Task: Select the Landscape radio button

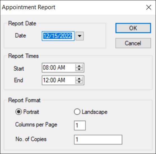Action: coord(77,112)
